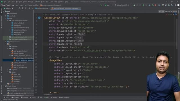The width and height of the screenshot is (180, 101).
Task: Open the VCS menu
Action: pyautogui.click(x=56, y=2)
